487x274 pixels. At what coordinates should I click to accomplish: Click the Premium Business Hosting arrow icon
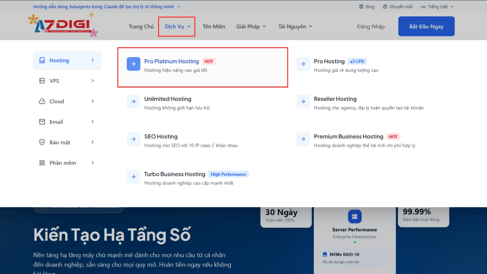[303, 139]
